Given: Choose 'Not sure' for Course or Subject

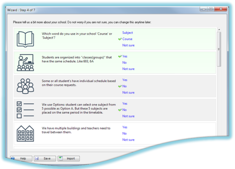Looking at the screenshot, I should click(x=128, y=45).
